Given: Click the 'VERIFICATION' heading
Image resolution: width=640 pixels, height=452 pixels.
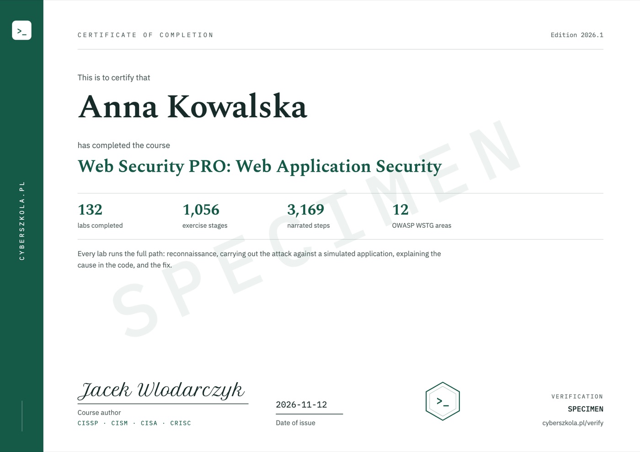Looking at the screenshot, I should [577, 397].
